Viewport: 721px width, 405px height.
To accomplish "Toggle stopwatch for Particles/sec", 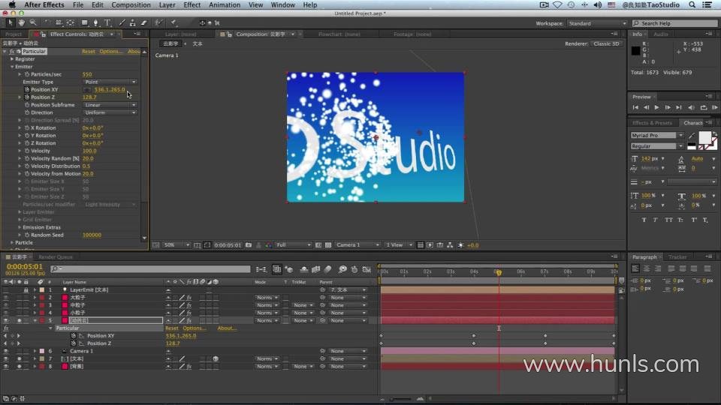I will [x=27, y=74].
